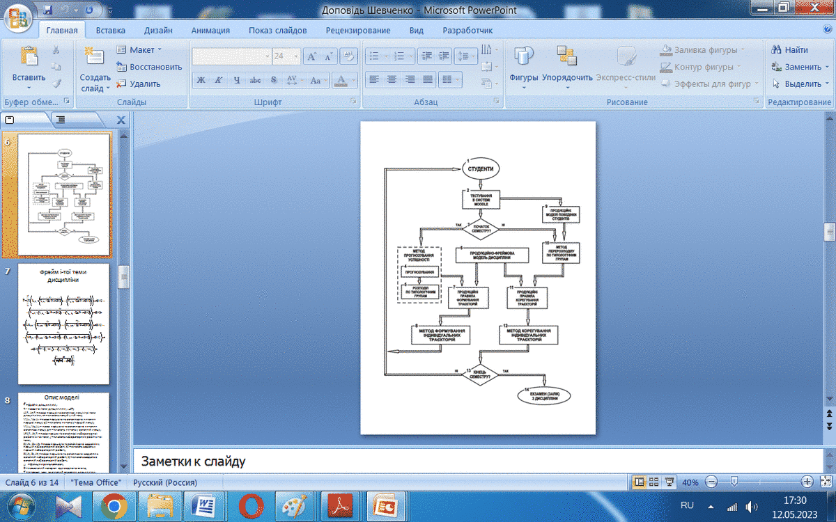Open Customize Quick Access Toolbar dropdown
This screenshot has width=836, height=522.
(109, 10)
